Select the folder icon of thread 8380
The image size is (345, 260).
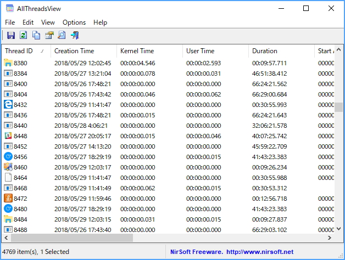(x=8, y=63)
